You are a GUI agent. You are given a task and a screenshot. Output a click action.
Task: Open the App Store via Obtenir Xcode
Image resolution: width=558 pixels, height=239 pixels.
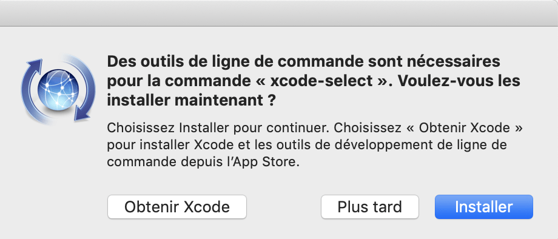pos(177,207)
